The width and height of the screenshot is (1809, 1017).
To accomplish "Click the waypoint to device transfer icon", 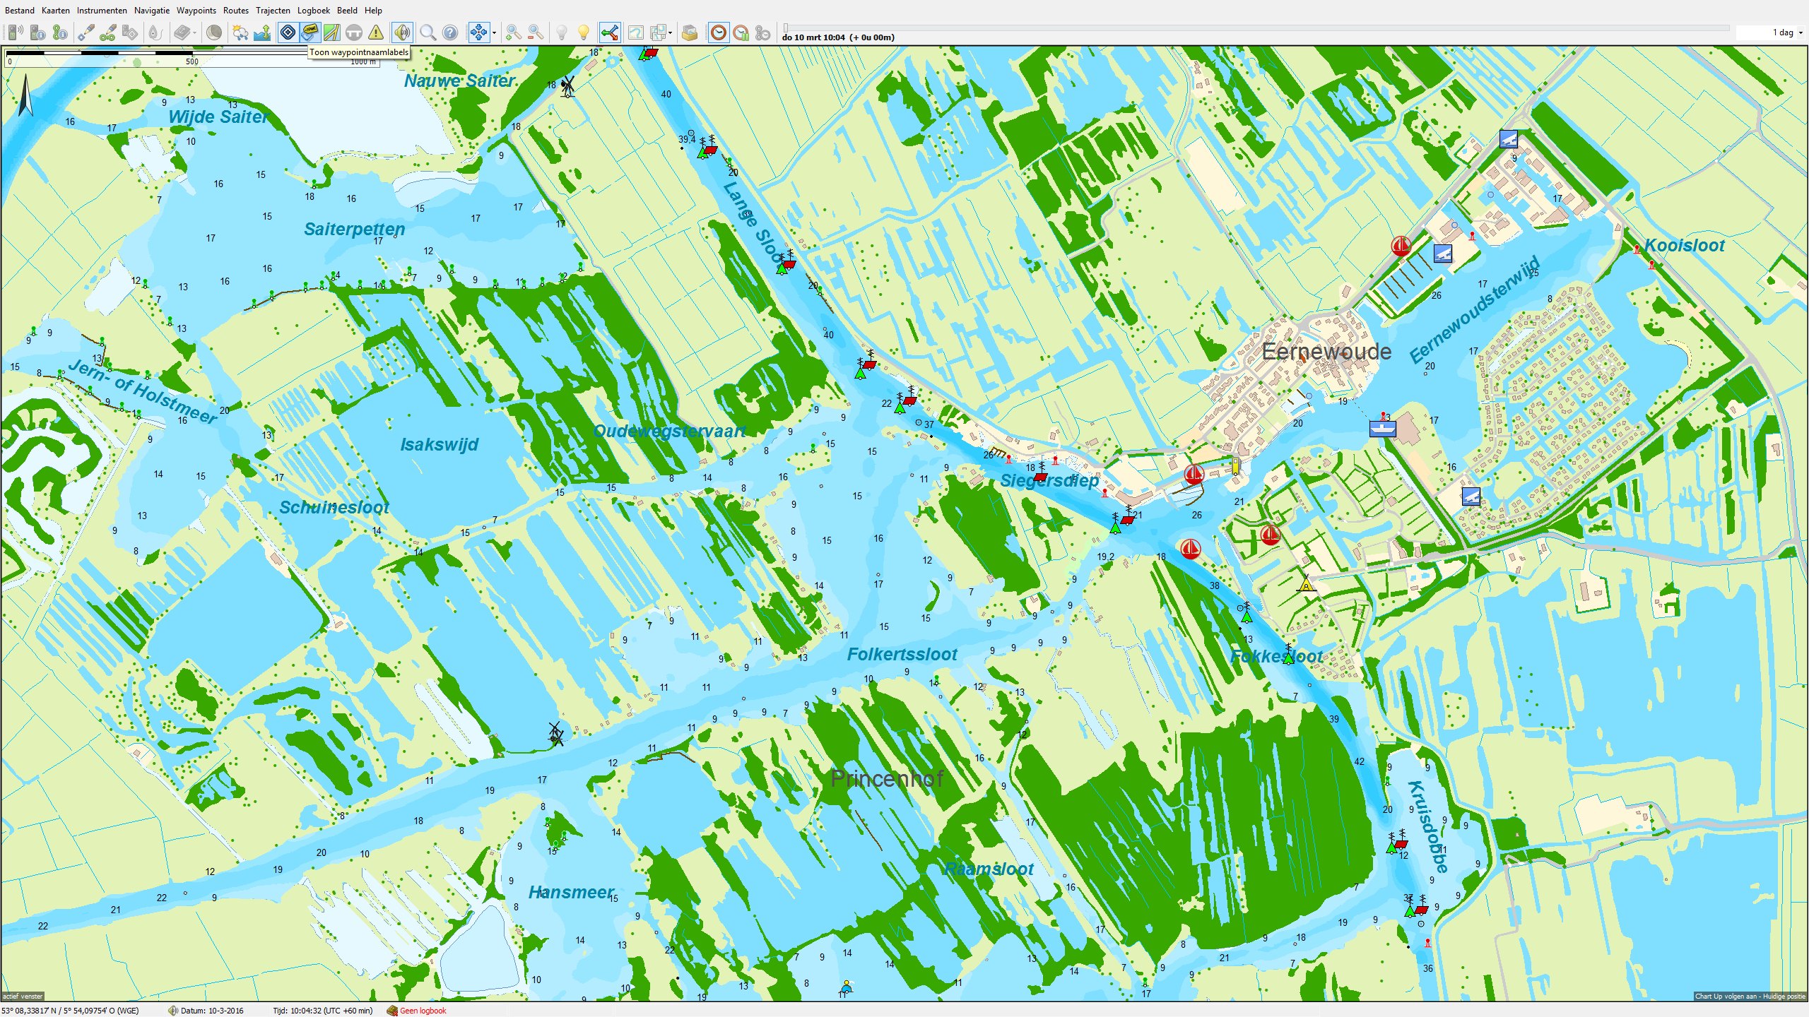I will pos(130,32).
